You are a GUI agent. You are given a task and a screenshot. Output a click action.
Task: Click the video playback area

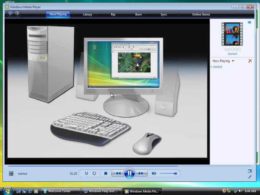tap(107, 91)
